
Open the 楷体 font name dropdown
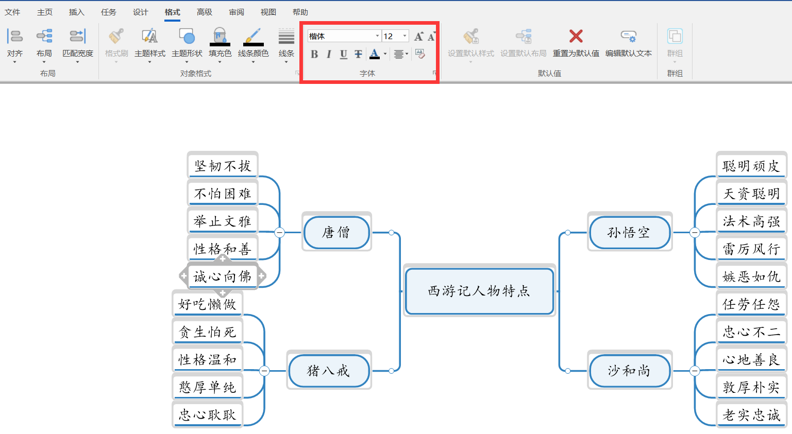pyautogui.click(x=377, y=36)
